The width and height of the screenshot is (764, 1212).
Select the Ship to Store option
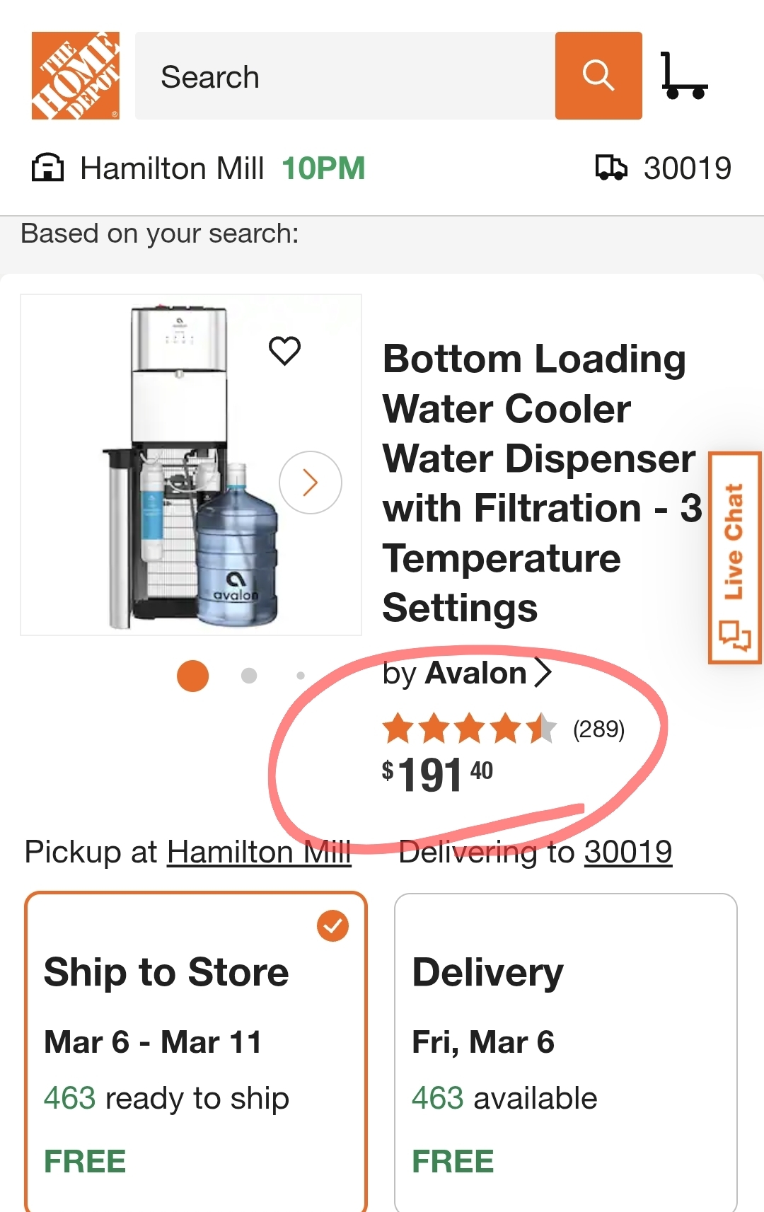point(196,1051)
